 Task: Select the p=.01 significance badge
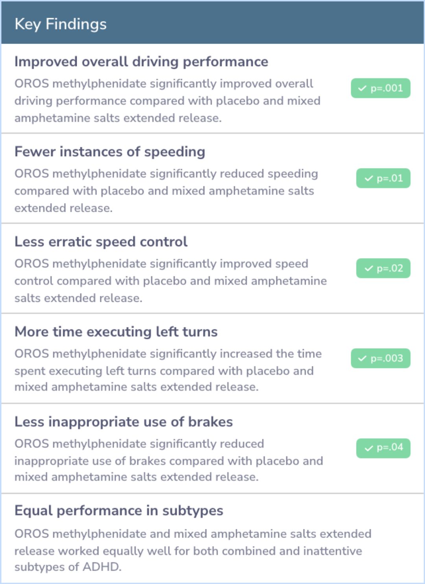[x=383, y=178]
